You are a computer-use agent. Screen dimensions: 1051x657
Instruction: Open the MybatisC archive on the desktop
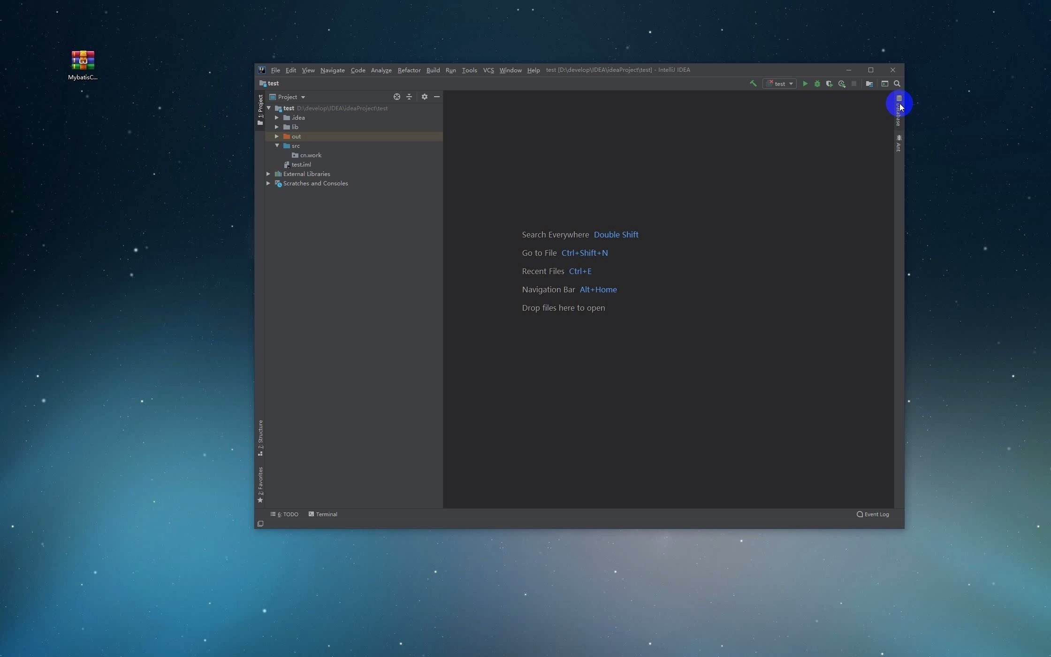click(x=83, y=65)
